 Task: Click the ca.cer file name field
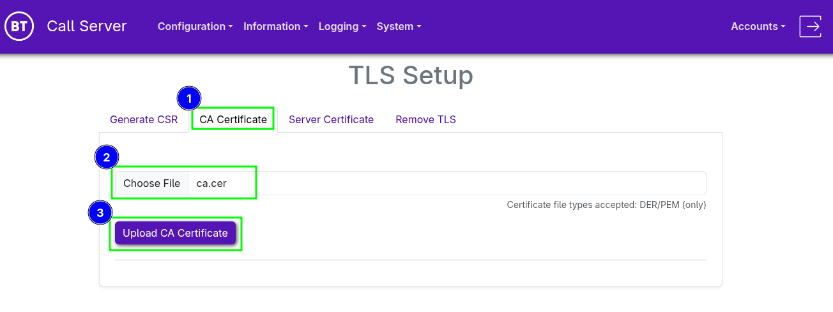coord(447,183)
